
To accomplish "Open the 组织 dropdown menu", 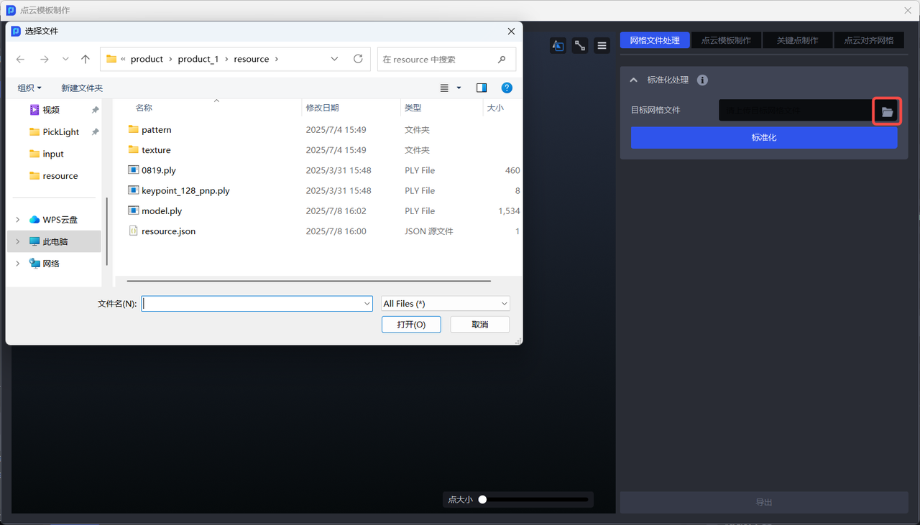I will [29, 88].
